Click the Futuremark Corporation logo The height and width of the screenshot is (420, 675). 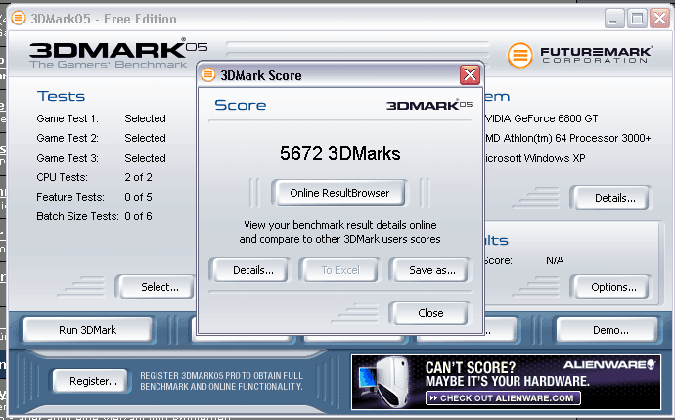(x=579, y=55)
